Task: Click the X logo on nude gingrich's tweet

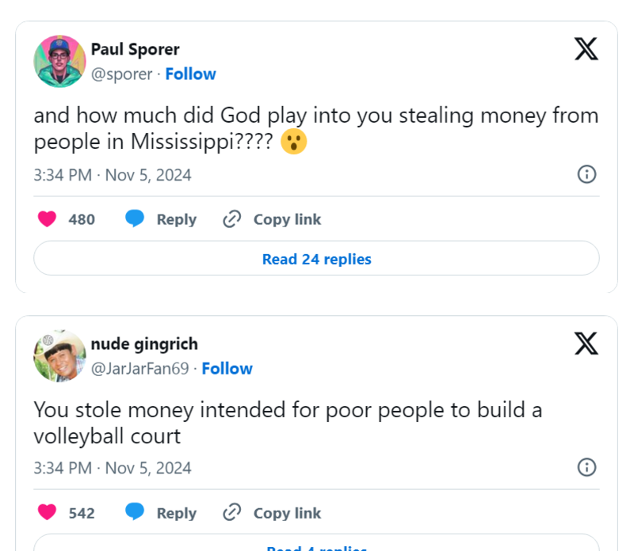Action: (x=586, y=344)
